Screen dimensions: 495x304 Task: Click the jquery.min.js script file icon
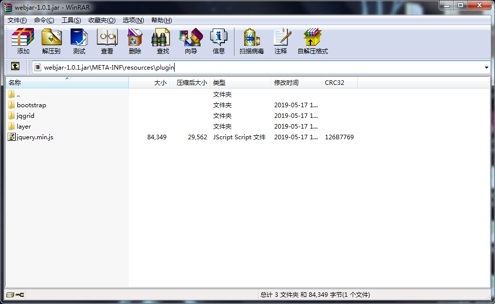[12, 137]
